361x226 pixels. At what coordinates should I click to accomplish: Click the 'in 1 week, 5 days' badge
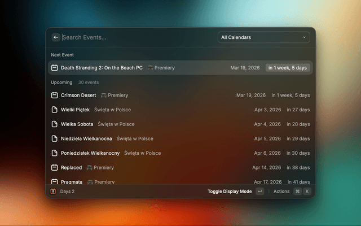pos(288,68)
